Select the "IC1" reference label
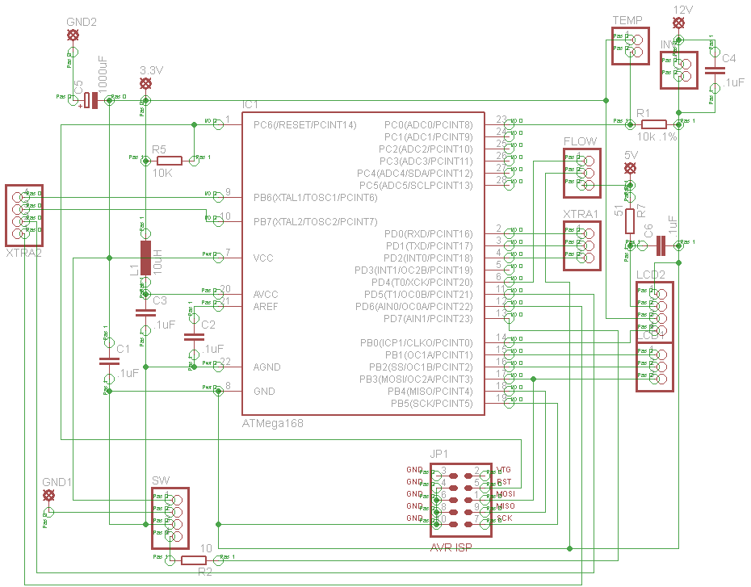 click(250, 104)
